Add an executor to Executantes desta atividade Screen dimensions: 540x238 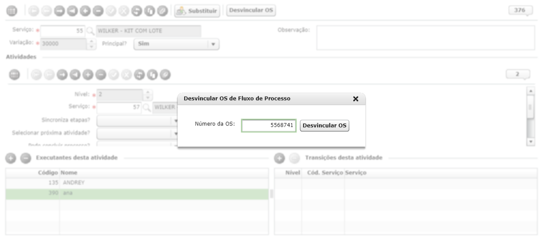(12, 158)
